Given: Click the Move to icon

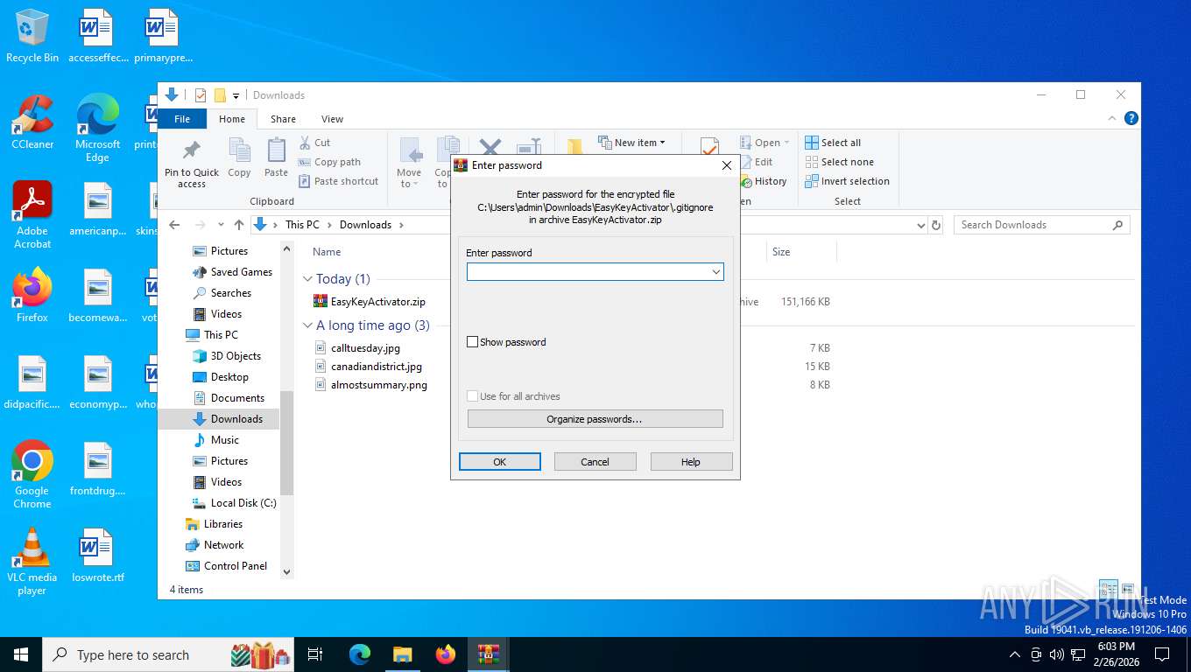Looking at the screenshot, I should (409, 163).
